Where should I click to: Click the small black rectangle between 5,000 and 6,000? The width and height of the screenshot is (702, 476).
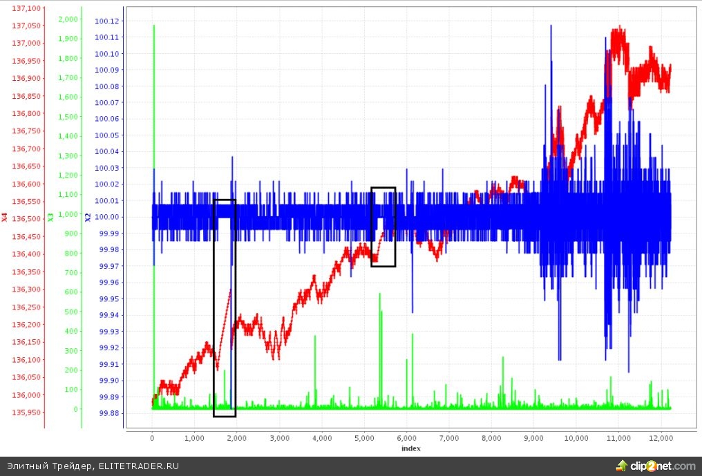[x=383, y=227]
